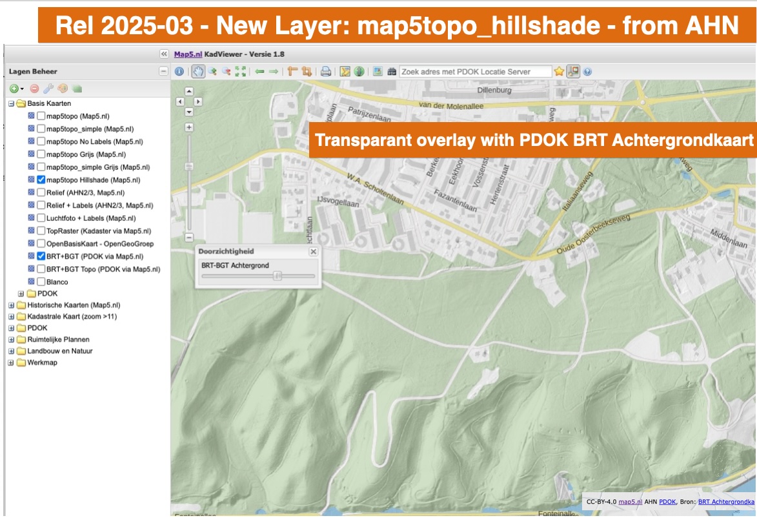The image size is (757, 518).
Task: Open the Map5.nl title link
Action: coord(188,54)
